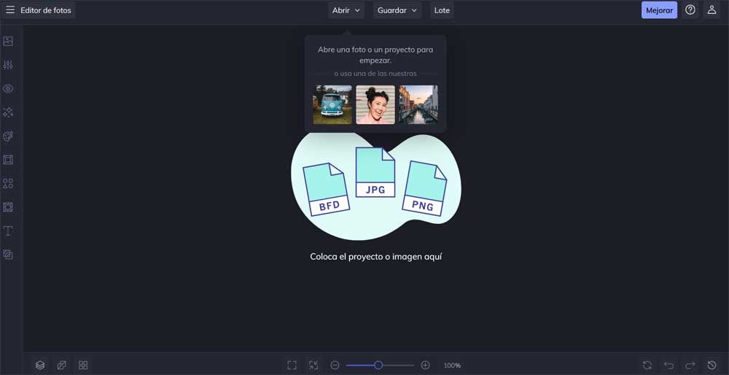Click the fit to screen icon
The height and width of the screenshot is (375, 729).
coord(292,366)
